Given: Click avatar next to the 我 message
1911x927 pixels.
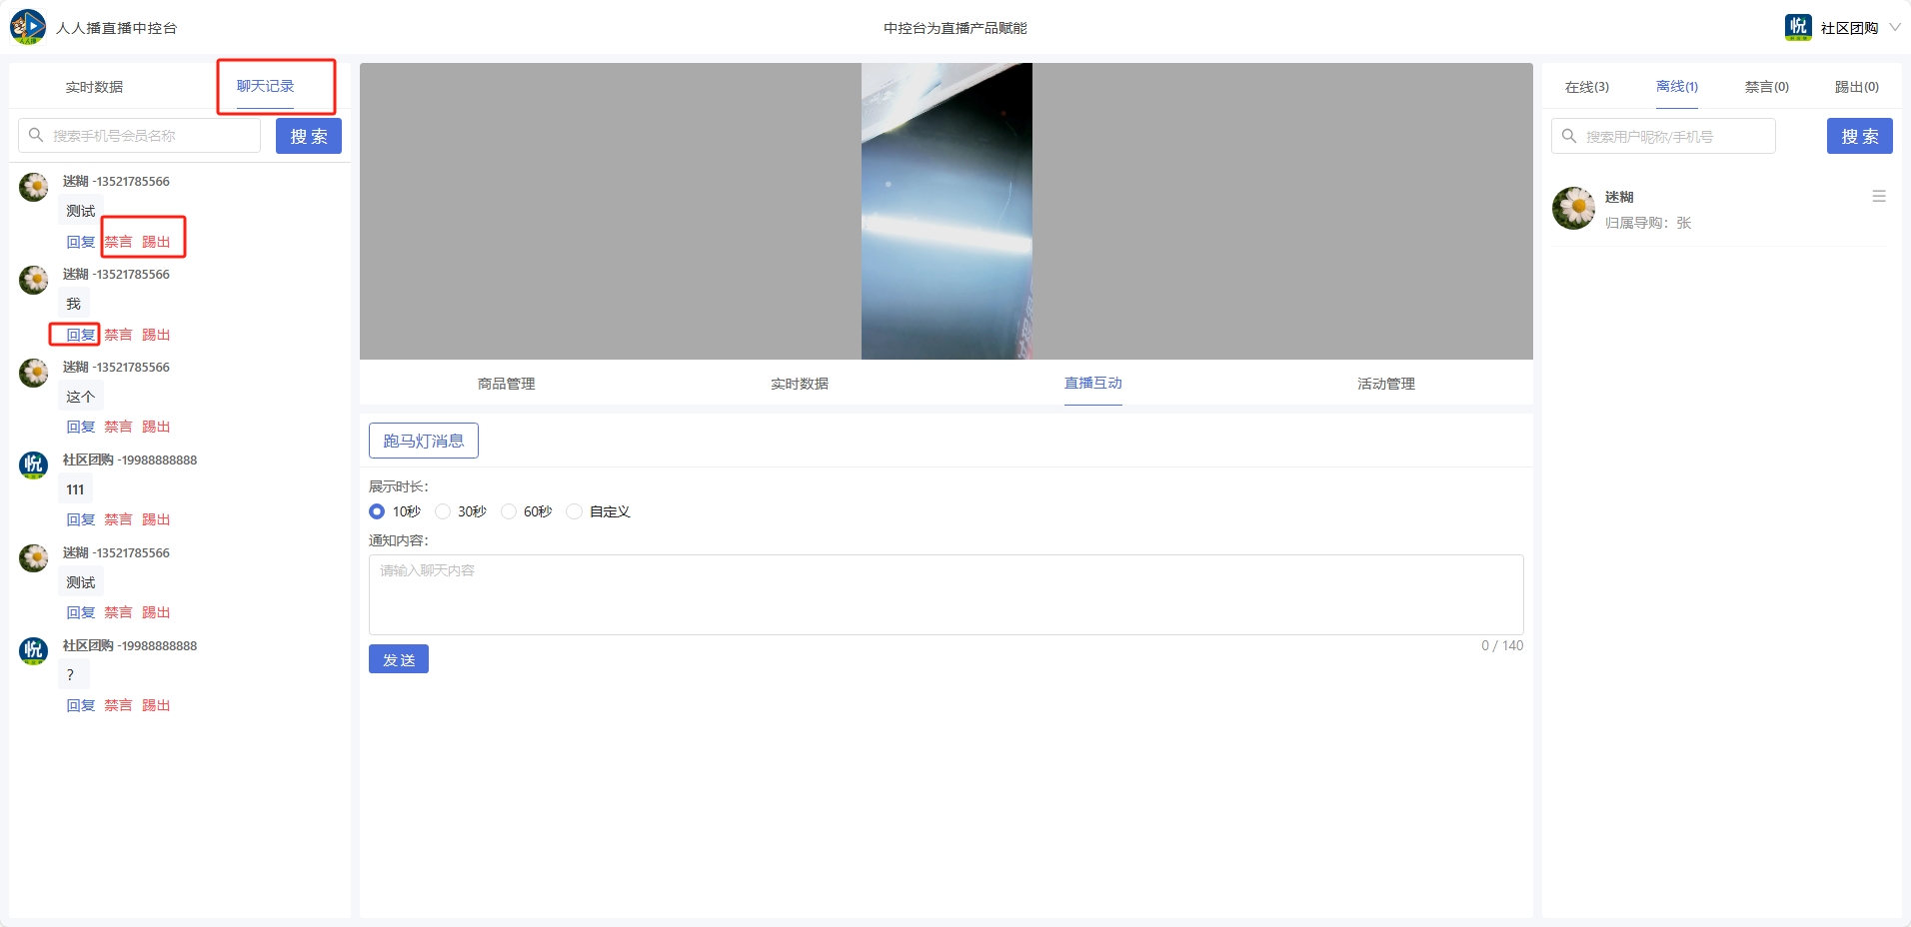Looking at the screenshot, I should [x=34, y=280].
